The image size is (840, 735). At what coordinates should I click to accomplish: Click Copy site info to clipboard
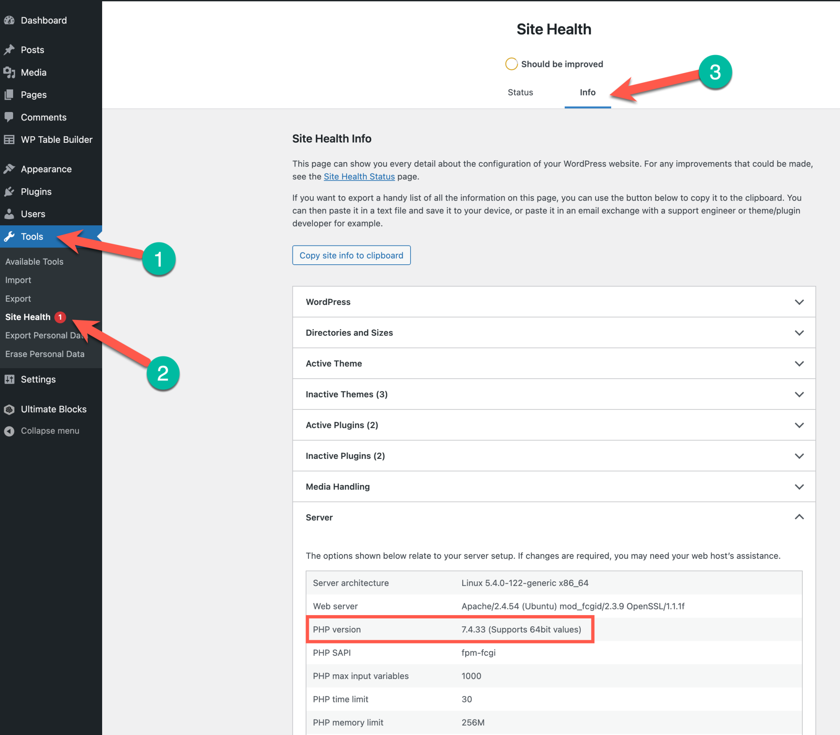351,255
